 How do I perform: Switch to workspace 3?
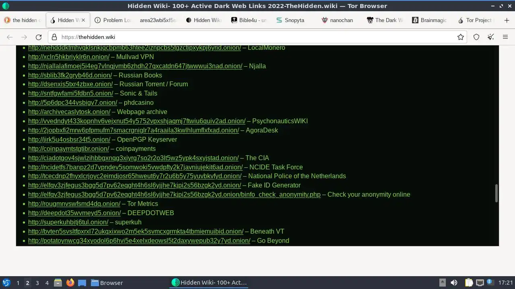(37, 283)
